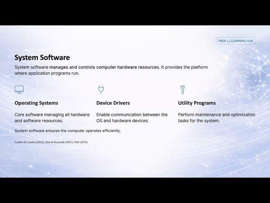Click the Utility Programs heading
The height and width of the screenshot is (203, 270).
[197, 103]
